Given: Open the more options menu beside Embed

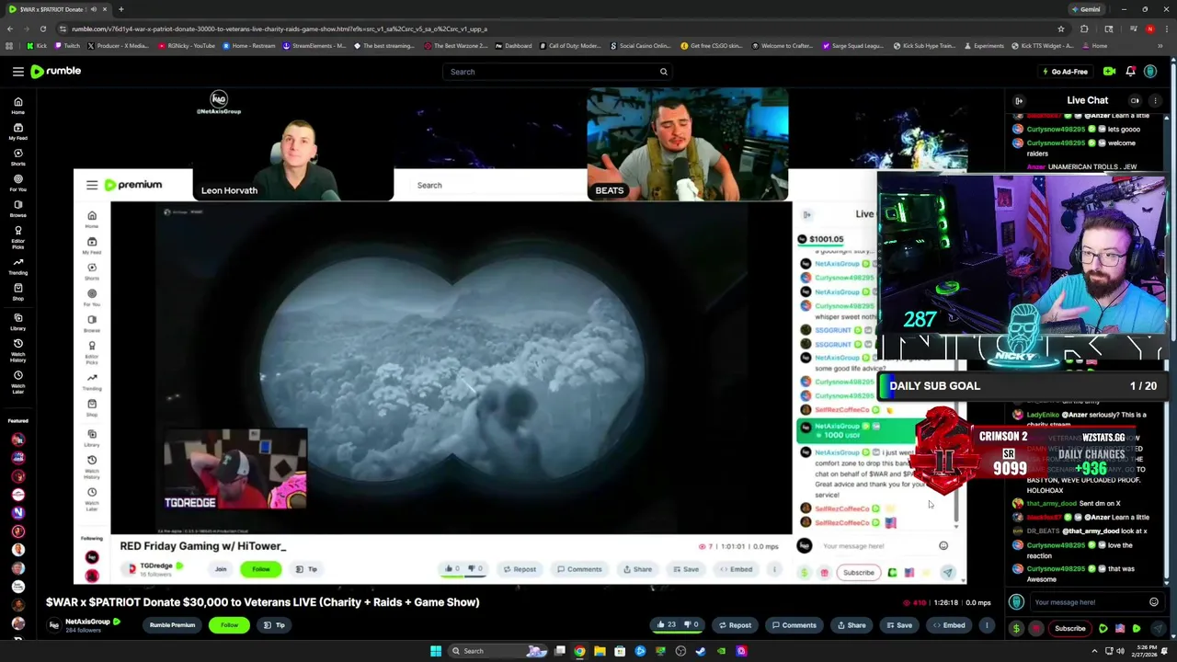Looking at the screenshot, I should click(987, 625).
